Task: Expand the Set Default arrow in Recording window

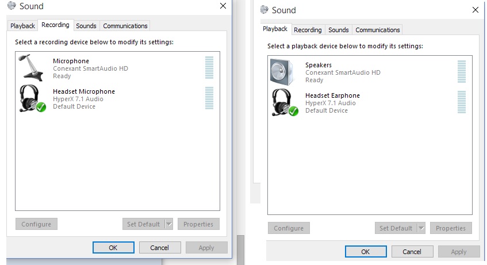Action: click(x=168, y=224)
